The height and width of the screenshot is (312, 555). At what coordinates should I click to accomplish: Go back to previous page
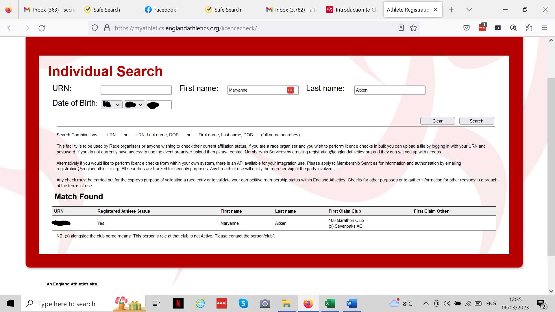pyautogui.click(x=10, y=28)
